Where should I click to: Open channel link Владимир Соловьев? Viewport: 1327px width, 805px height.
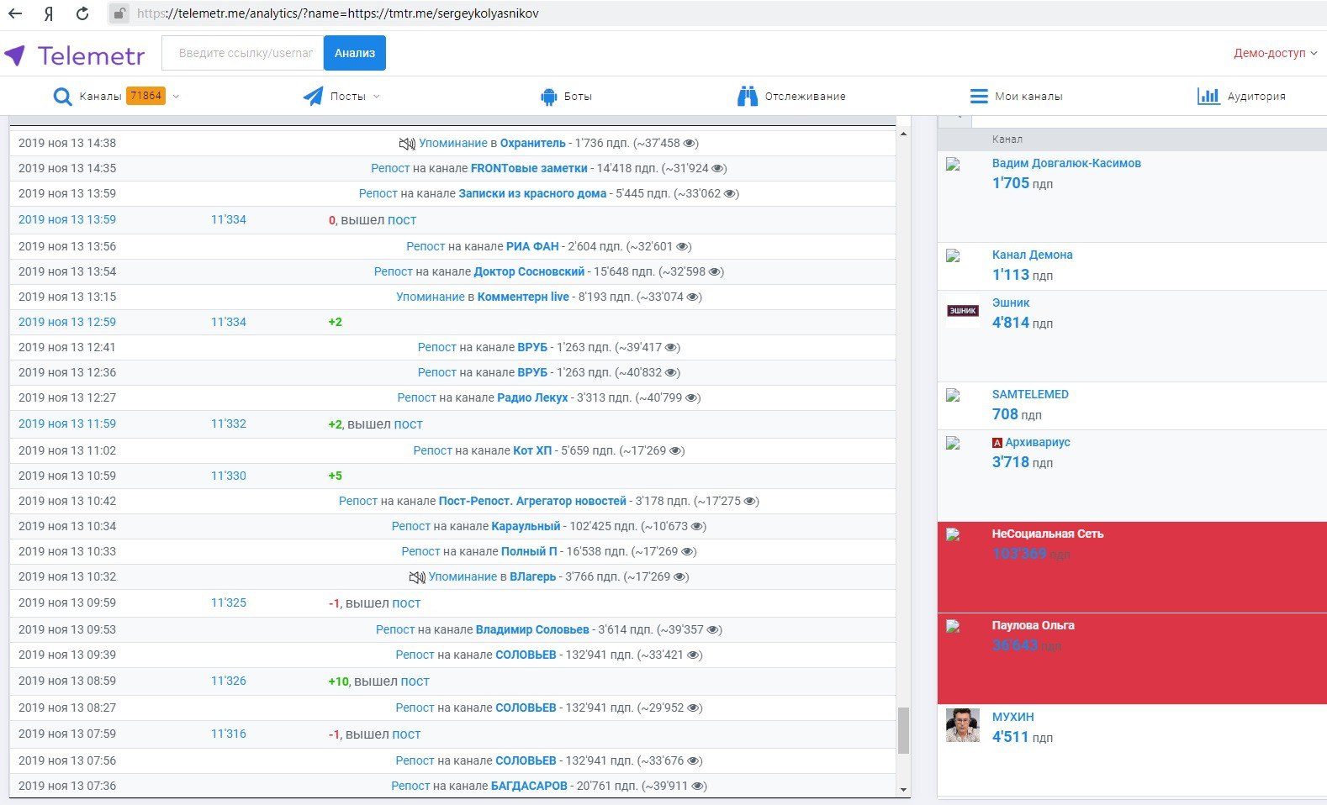(x=532, y=630)
